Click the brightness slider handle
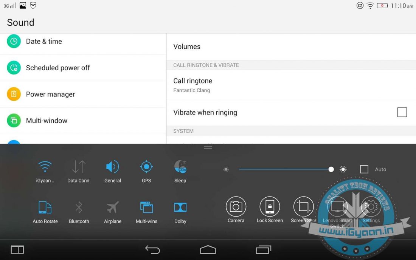 331,169
